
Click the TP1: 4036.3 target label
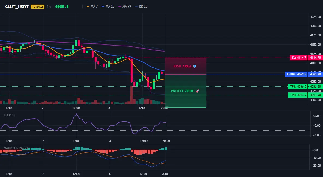(298, 87)
